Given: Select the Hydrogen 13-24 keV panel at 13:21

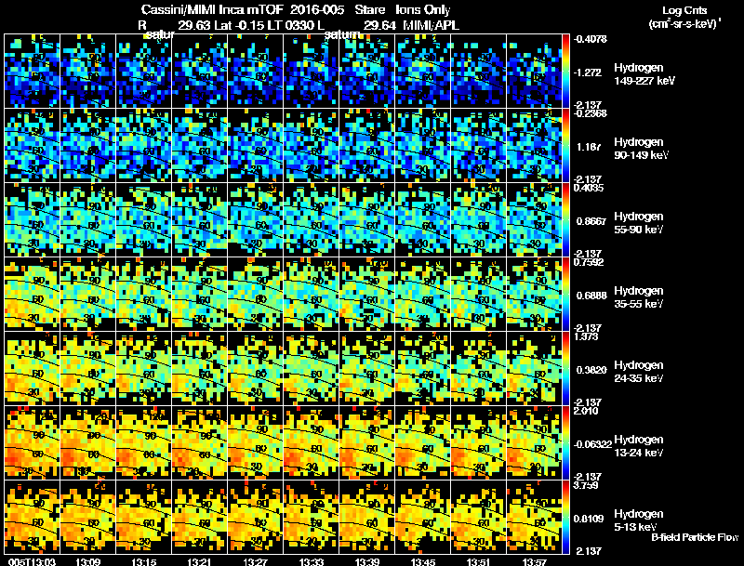Looking at the screenshot, I should [199, 443].
